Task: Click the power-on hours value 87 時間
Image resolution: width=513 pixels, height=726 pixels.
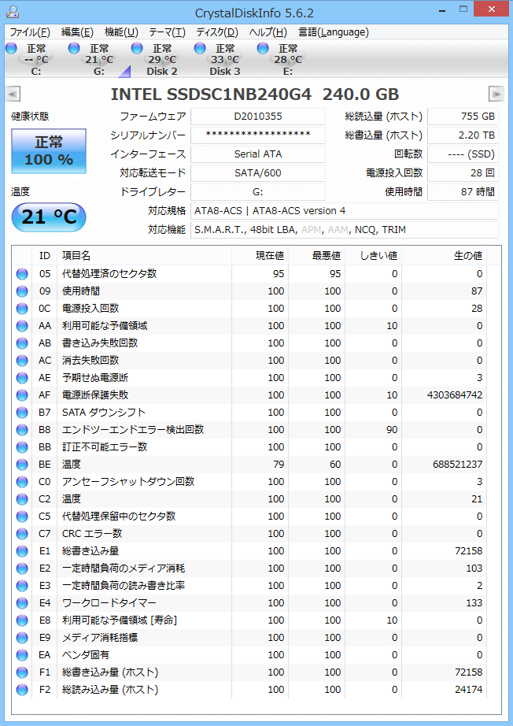Action: coord(463,191)
